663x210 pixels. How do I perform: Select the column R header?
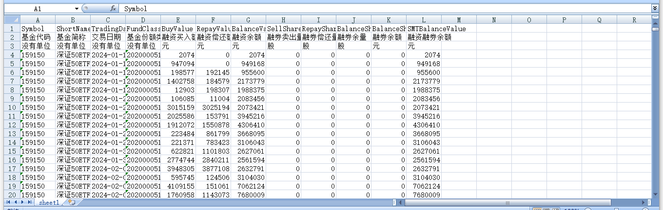click(x=634, y=20)
